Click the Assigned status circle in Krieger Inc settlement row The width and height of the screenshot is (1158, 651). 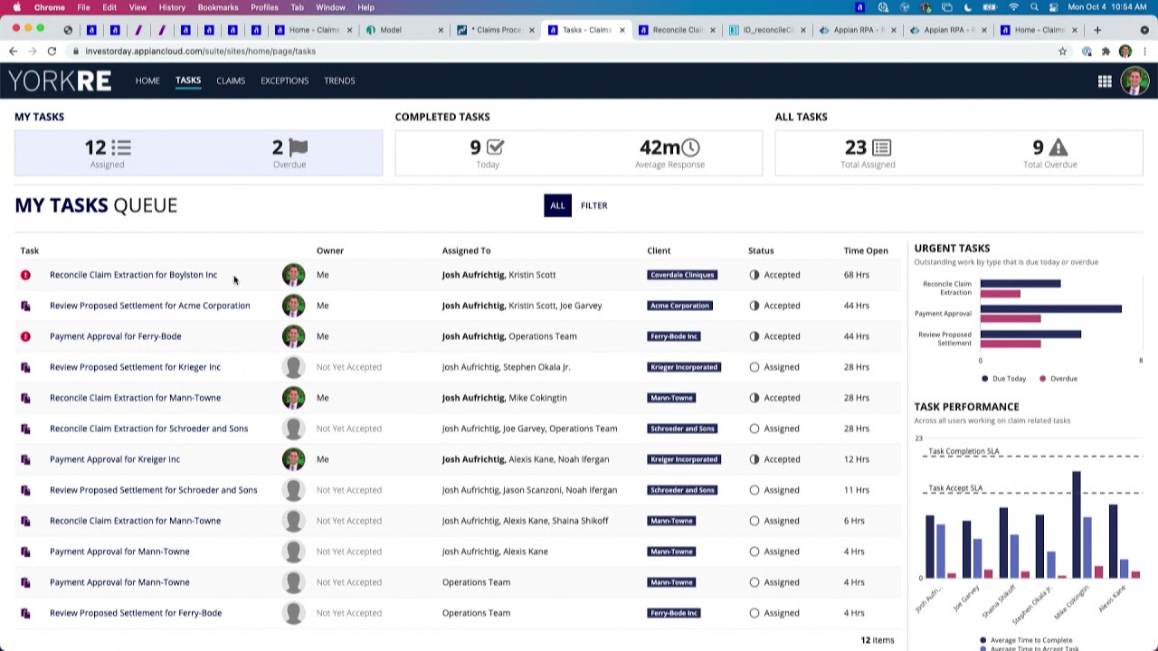[x=755, y=367]
